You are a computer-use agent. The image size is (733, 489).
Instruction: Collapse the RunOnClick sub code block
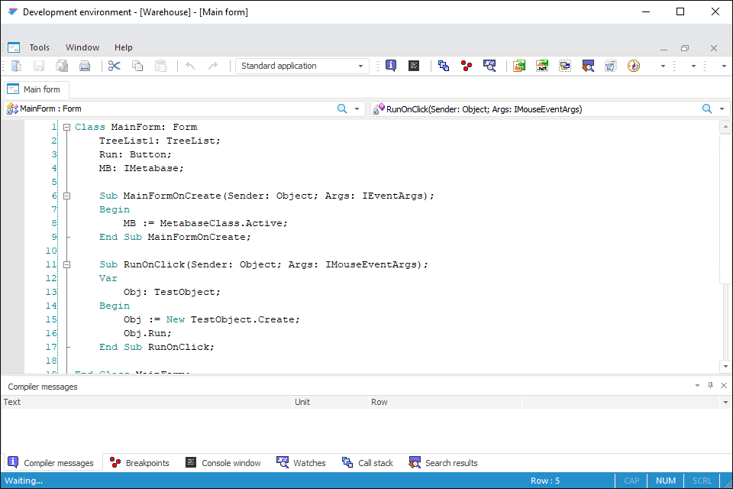click(x=67, y=264)
